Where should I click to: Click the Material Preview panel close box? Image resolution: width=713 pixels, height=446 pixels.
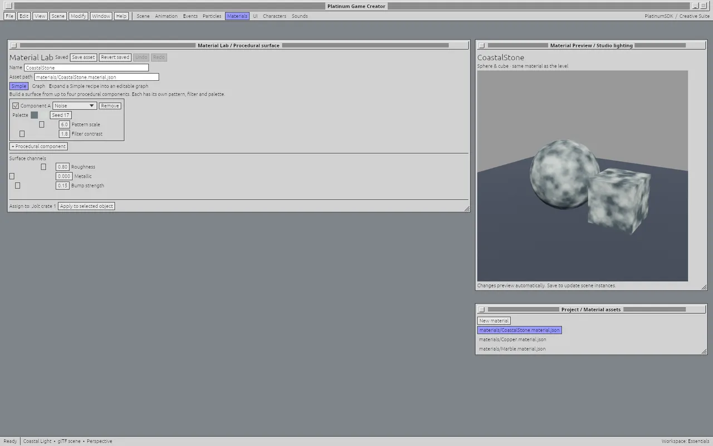click(482, 45)
